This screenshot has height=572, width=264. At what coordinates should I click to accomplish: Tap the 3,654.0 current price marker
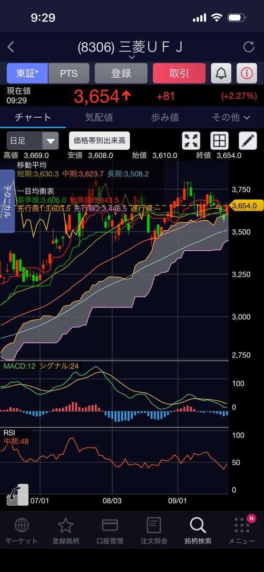[x=245, y=205]
